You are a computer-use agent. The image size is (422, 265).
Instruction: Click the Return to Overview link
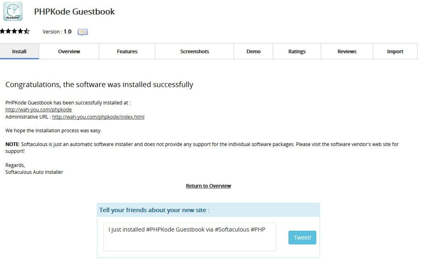tap(208, 186)
